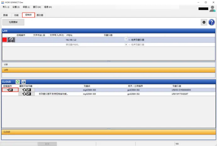Switch to the 数据 tab
The width and height of the screenshot is (217, 146).
point(5,15)
